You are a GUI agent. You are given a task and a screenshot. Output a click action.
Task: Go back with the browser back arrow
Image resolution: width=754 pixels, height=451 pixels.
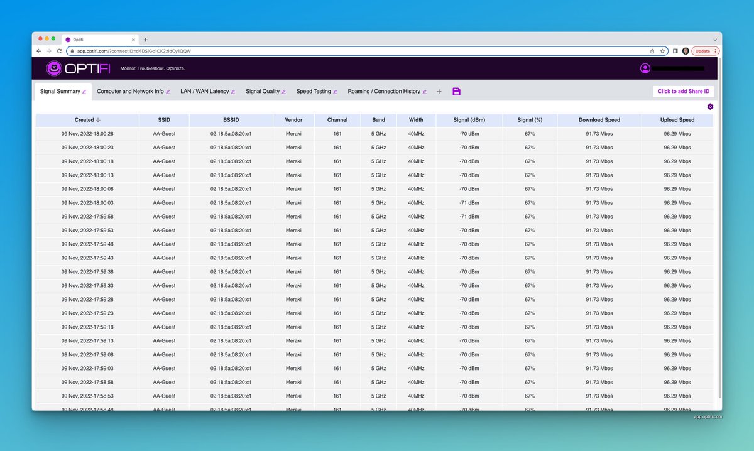pyautogui.click(x=40, y=51)
